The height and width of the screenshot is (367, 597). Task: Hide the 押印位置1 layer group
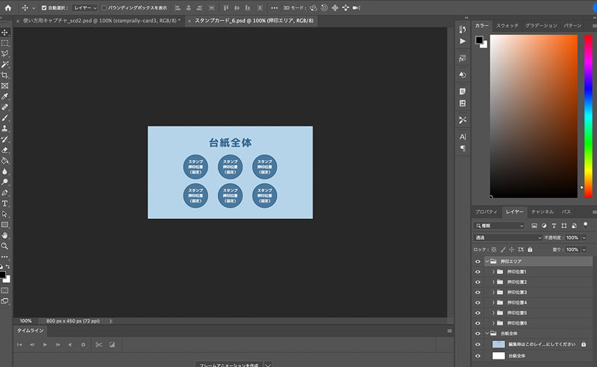coord(478,272)
